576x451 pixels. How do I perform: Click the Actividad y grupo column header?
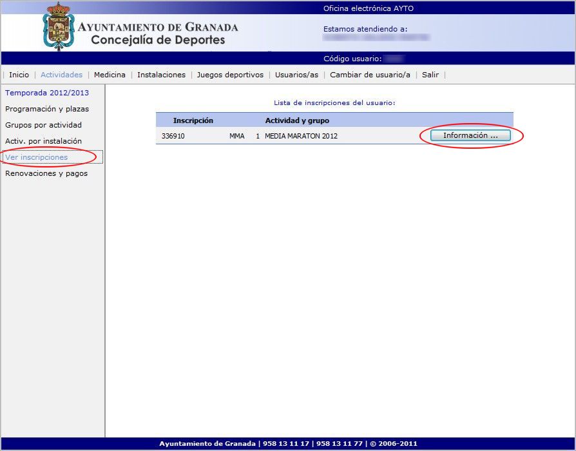click(x=297, y=120)
